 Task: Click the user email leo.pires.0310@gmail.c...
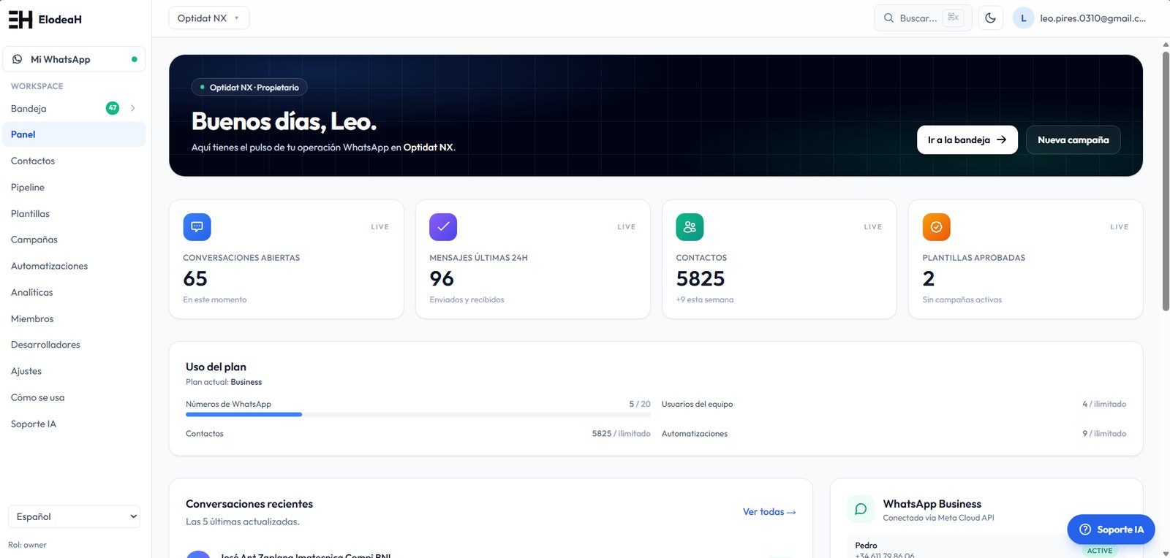[x=1092, y=18]
